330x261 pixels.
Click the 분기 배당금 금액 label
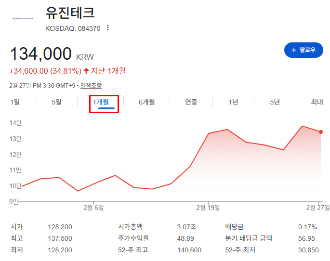click(249, 238)
